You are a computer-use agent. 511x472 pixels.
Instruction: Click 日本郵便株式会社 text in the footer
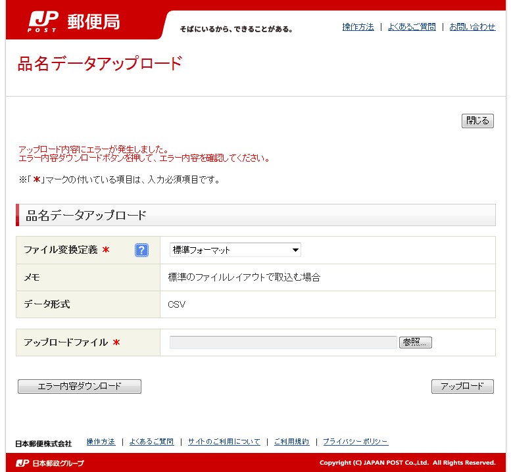click(43, 443)
